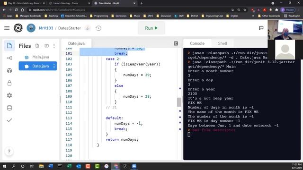The width and height of the screenshot is (303, 170).
Task: Bookmark this page with the star
Action: pos(245,10)
